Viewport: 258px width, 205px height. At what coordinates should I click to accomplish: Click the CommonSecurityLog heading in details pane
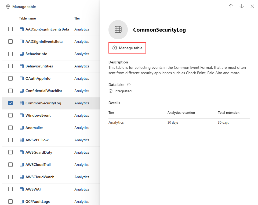click(159, 30)
